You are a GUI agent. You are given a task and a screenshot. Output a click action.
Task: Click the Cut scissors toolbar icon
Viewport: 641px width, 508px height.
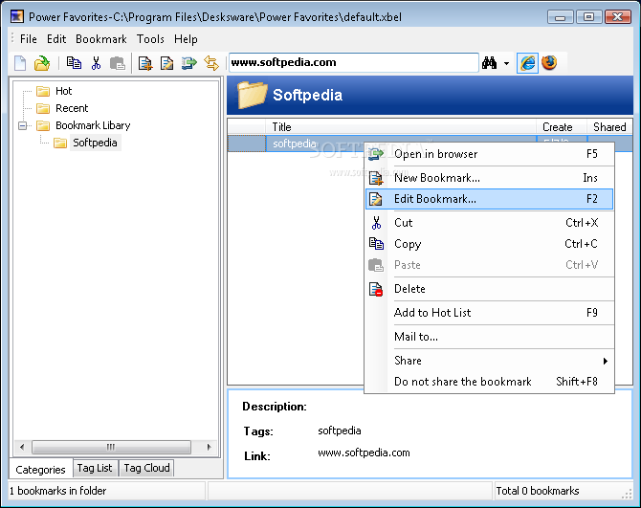96,63
